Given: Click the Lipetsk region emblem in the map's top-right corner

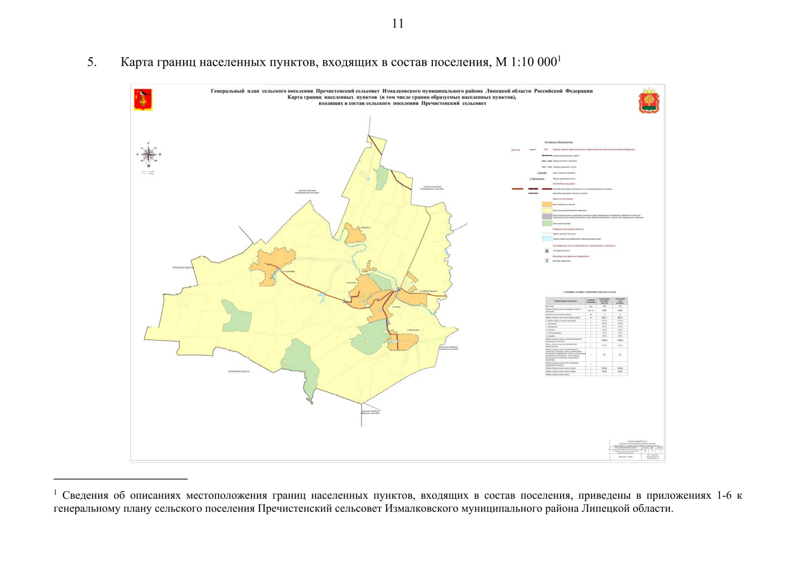Looking at the screenshot, I should [x=649, y=100].
